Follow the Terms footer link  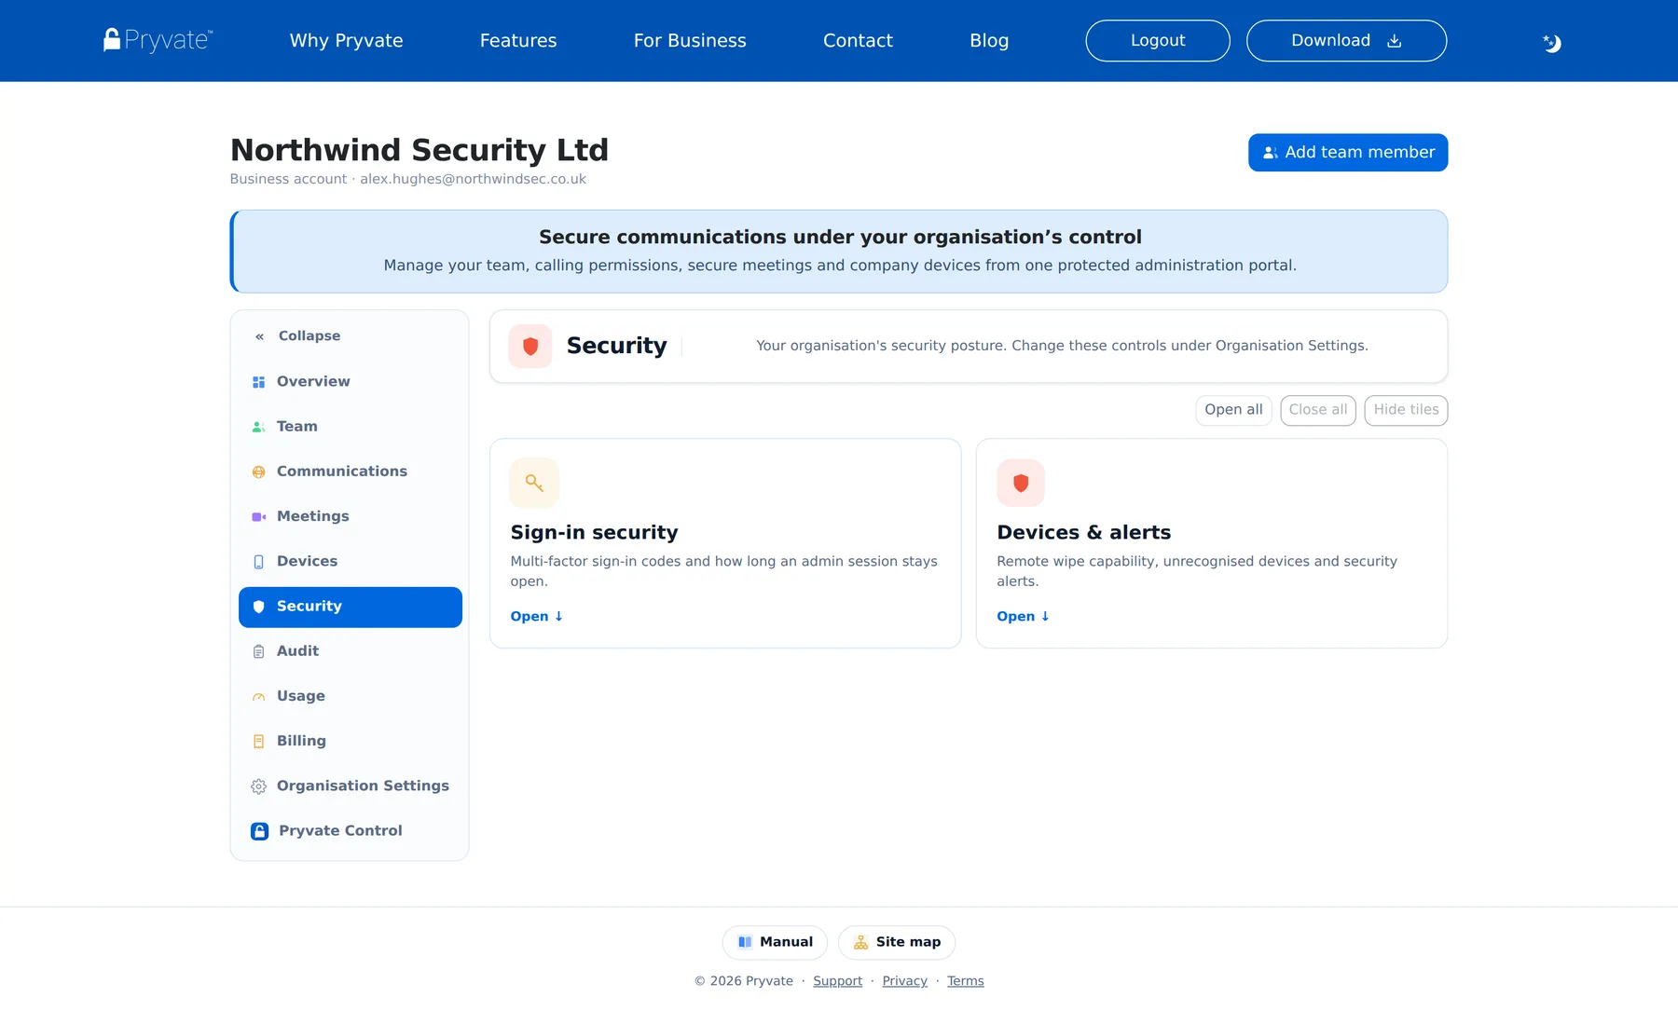click(965, 981)
